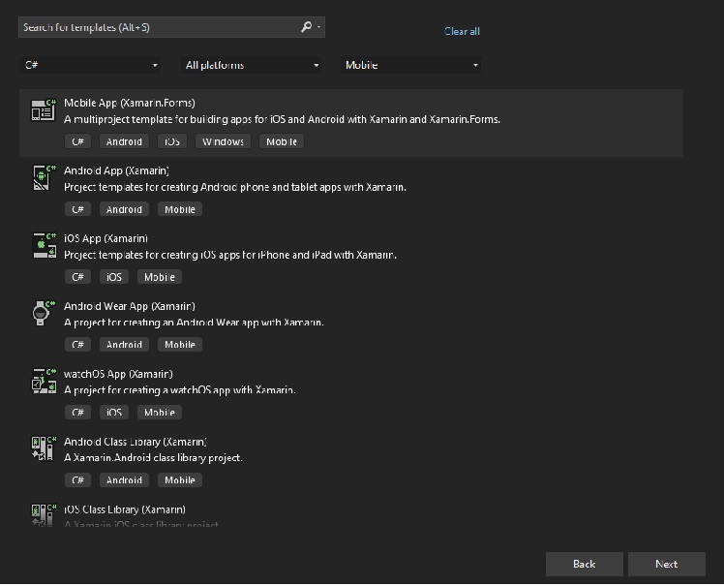Click the Mobile App (Xamarin.Forms) template icon
724x586 pixels.
click(43, 109)
